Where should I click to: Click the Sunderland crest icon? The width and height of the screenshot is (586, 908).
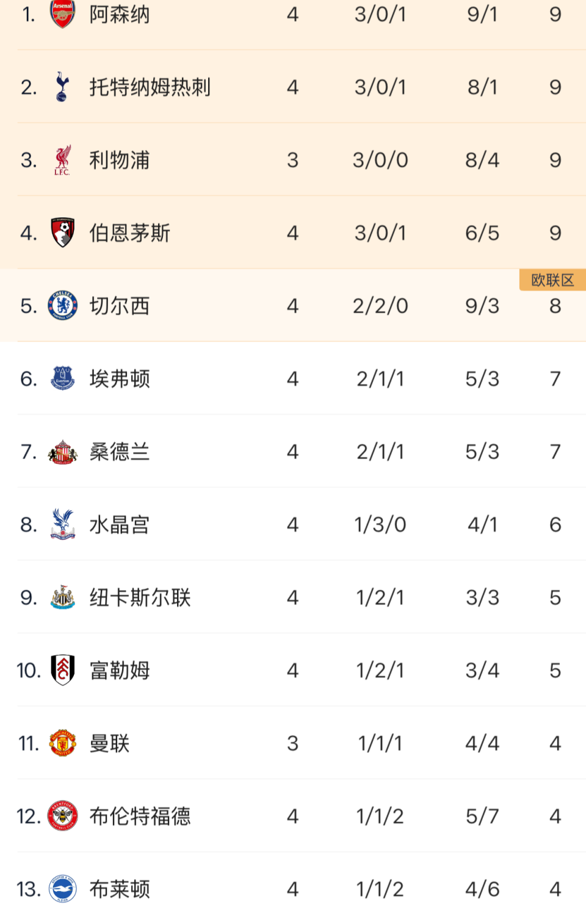tap(62, 452)
